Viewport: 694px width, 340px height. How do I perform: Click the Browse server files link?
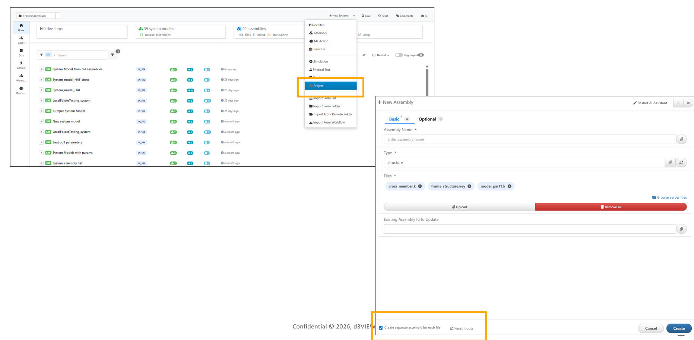(669, 198)
